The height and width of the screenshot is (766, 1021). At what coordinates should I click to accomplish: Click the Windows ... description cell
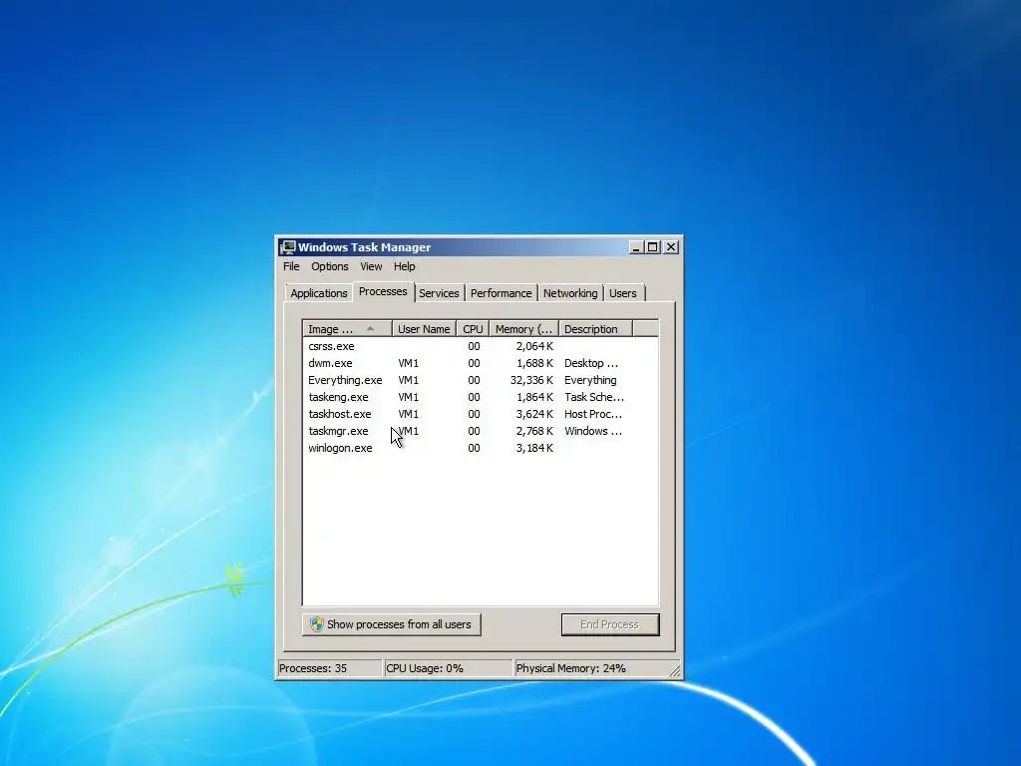593,431
